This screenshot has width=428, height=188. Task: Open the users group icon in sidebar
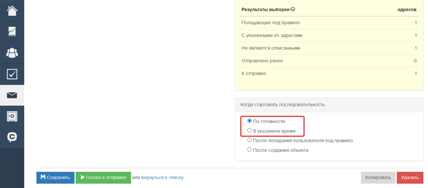point(12,53)
